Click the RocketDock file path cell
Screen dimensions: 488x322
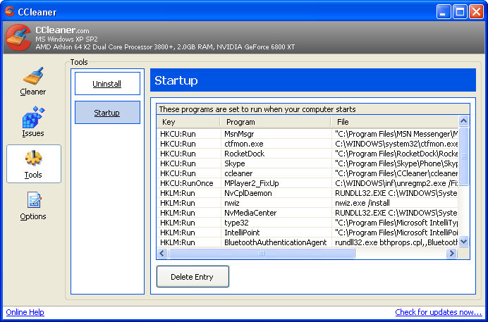click(395, 154)
